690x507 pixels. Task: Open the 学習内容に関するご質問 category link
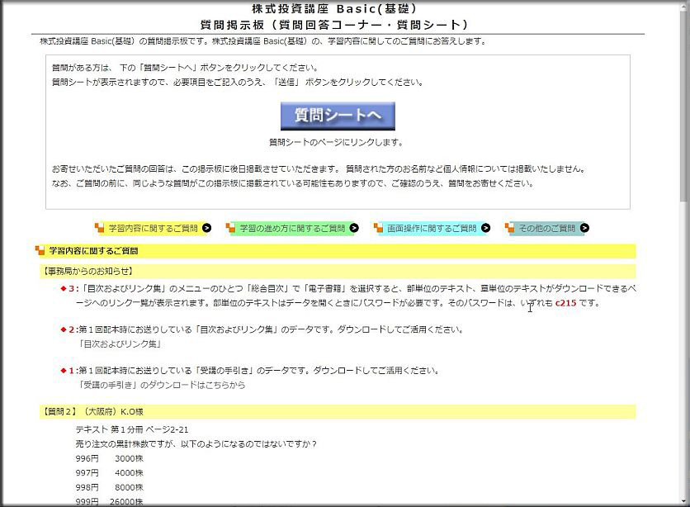(x=153, y=229)
